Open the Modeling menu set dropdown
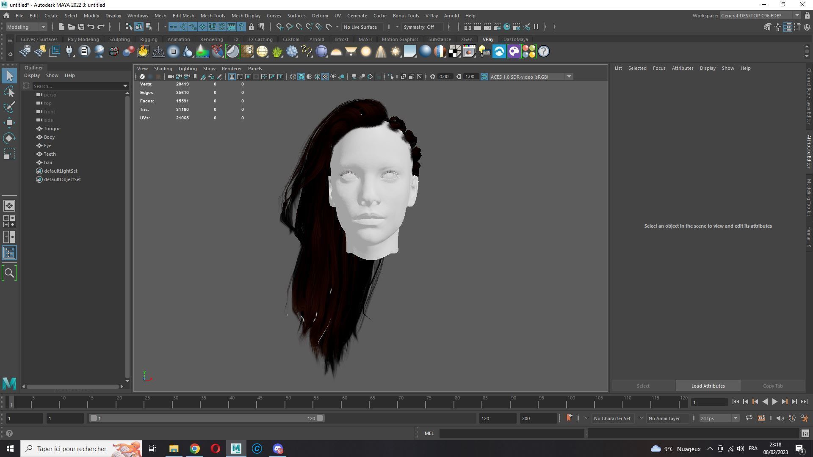 [x=27, y=27]
